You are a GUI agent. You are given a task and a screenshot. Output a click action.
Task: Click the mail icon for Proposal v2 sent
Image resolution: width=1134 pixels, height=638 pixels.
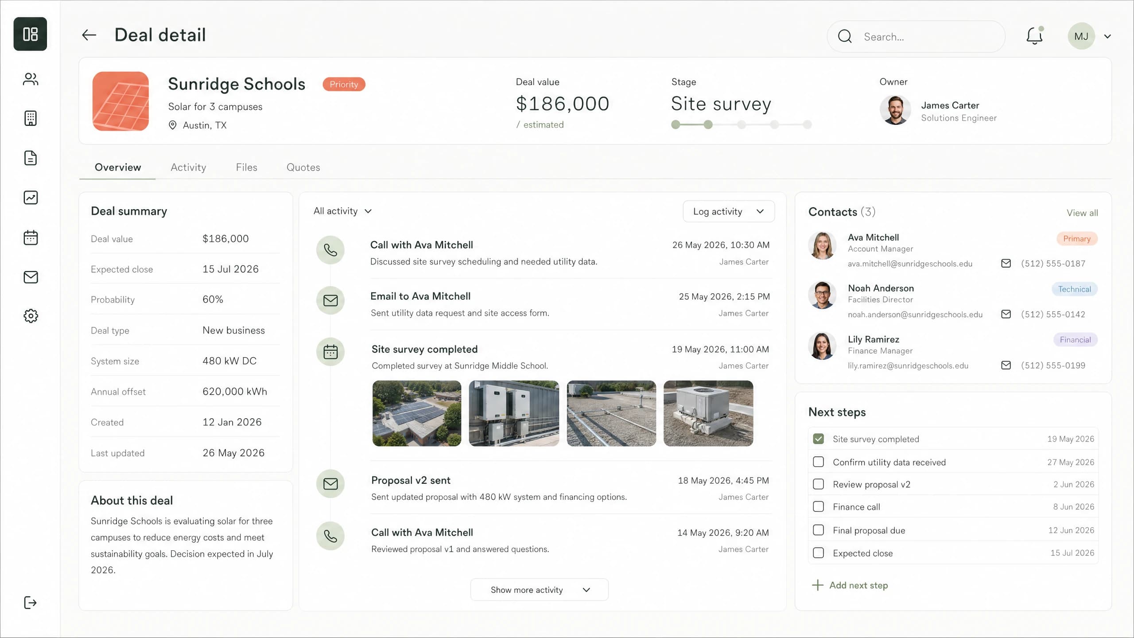(330, 483)
